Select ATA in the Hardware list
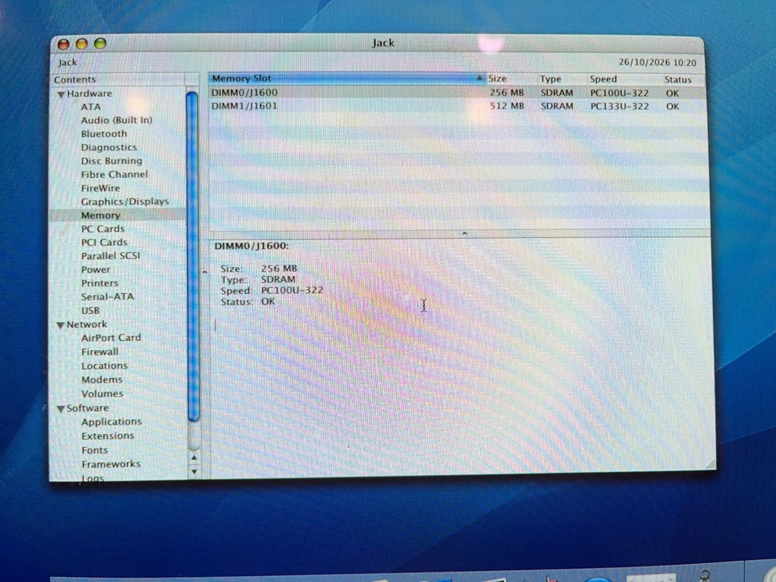The height and width of the screenshot is (582, 776). 91,107
